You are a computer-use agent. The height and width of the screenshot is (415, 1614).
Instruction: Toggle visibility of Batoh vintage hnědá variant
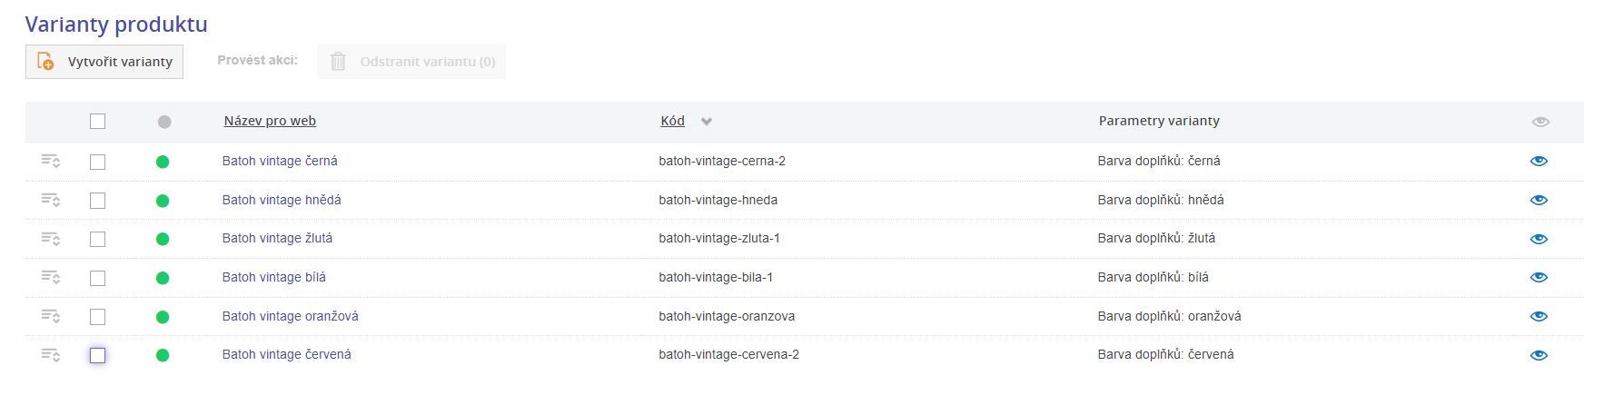[x=1539, y=200]
